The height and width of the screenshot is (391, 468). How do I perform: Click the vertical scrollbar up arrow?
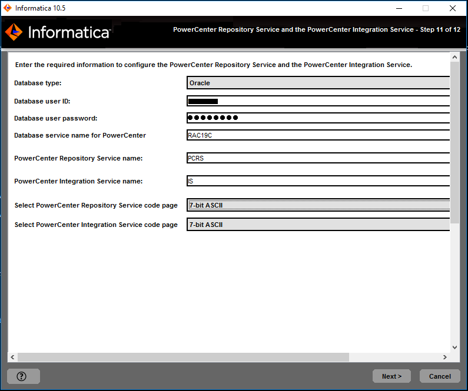pos(454,57)
